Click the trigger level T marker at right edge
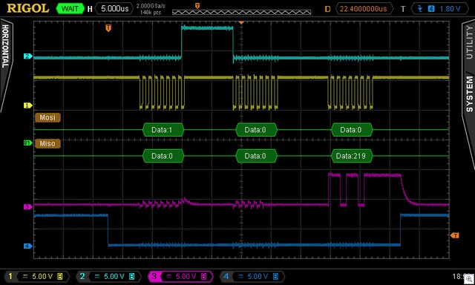475x285 pixels. (x=454, y=235)
